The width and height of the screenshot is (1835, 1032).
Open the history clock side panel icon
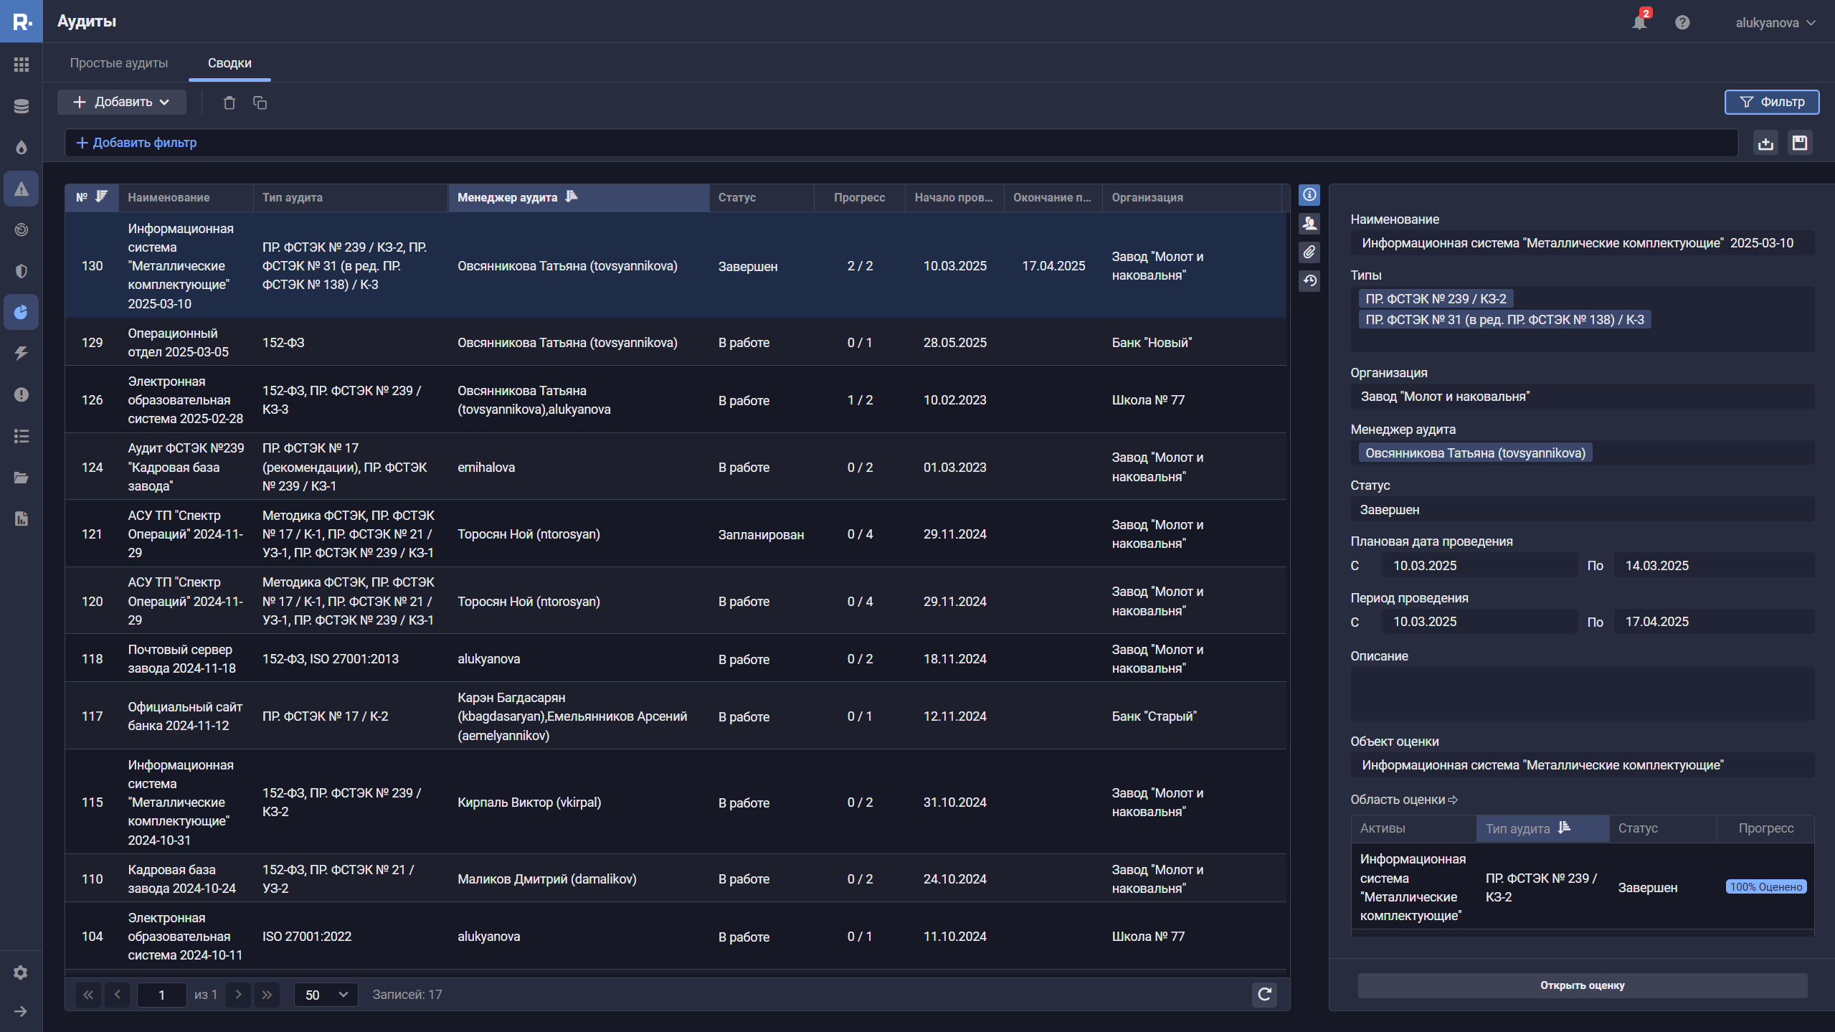(1309, 281)
